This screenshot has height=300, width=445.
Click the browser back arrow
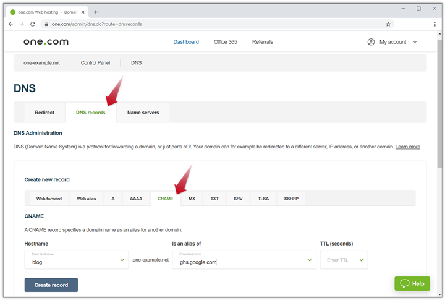pyautogui.click(x=11, y=24)
